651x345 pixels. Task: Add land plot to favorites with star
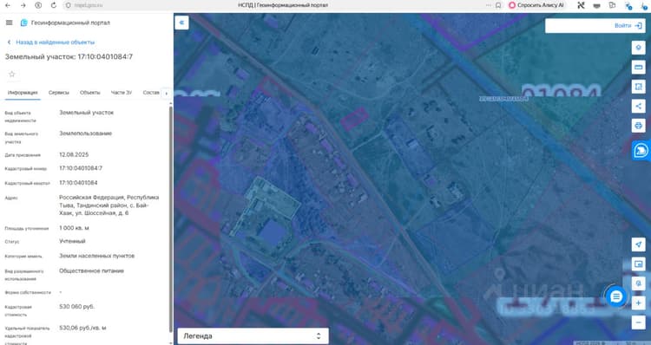11,75
